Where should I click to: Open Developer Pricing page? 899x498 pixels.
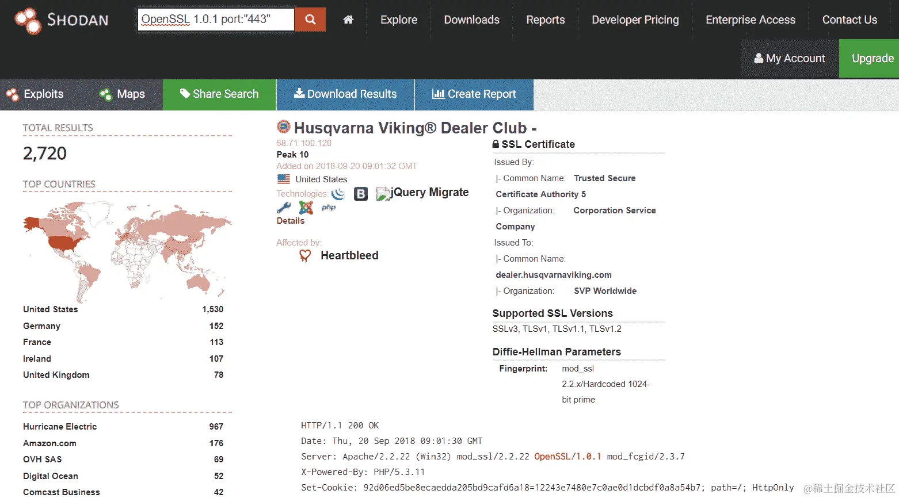[x=635, y=20]
